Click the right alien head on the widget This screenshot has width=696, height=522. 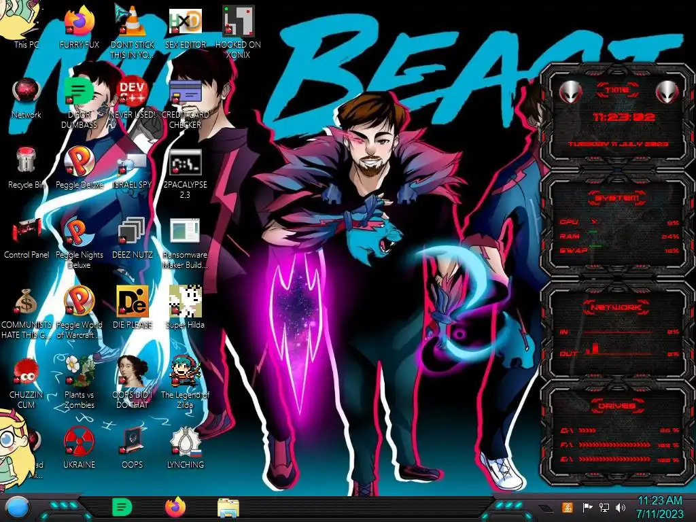pos(667,92)
